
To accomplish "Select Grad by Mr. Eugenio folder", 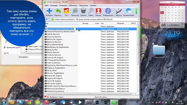I will (91, 76).
